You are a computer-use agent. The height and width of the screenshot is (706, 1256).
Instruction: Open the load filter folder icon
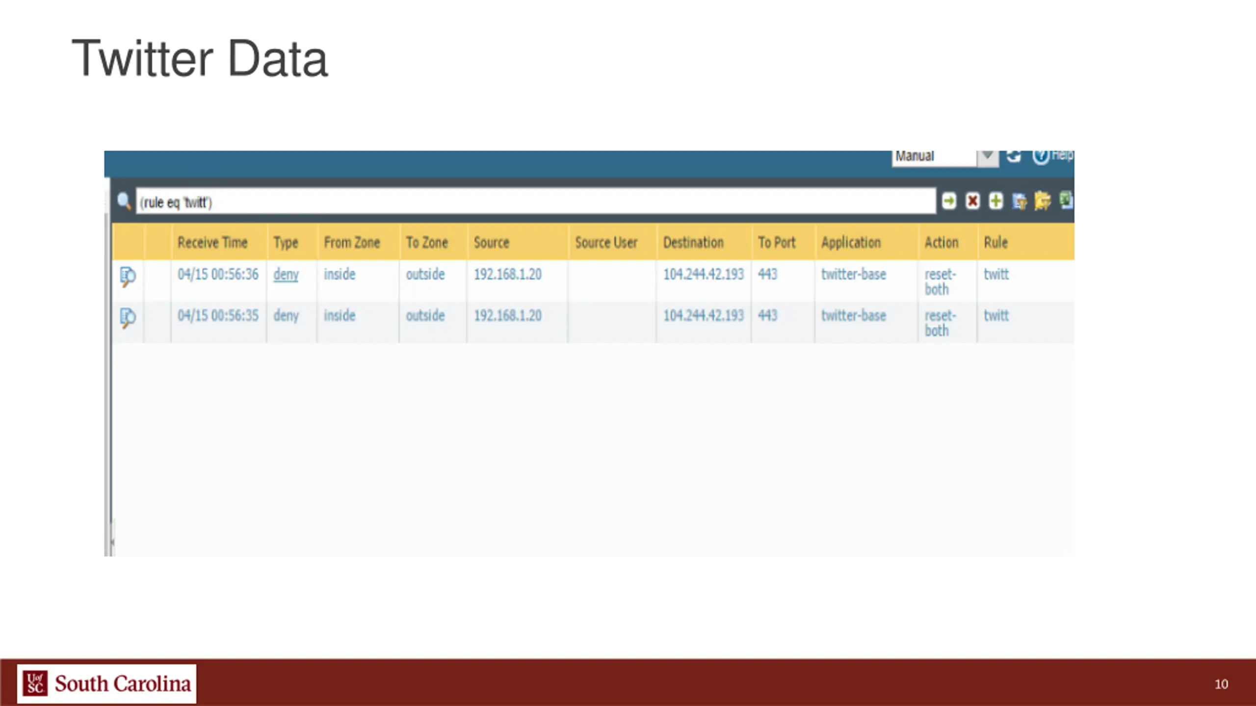click(x=1043, y=201)
